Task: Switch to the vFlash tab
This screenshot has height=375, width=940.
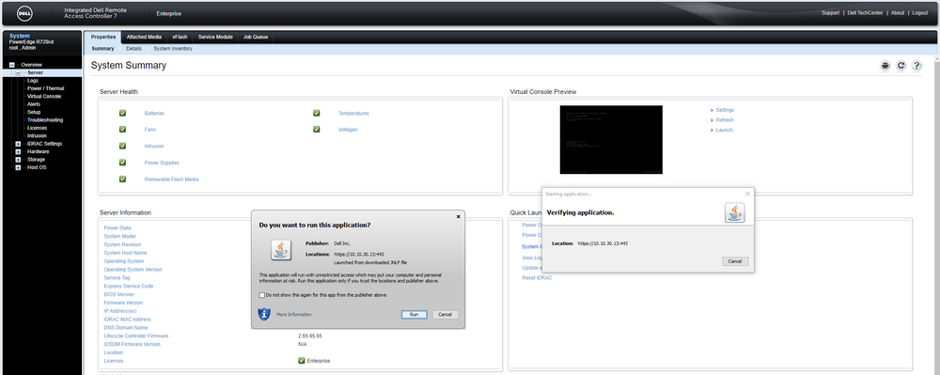Action: (x=180, y=38)
